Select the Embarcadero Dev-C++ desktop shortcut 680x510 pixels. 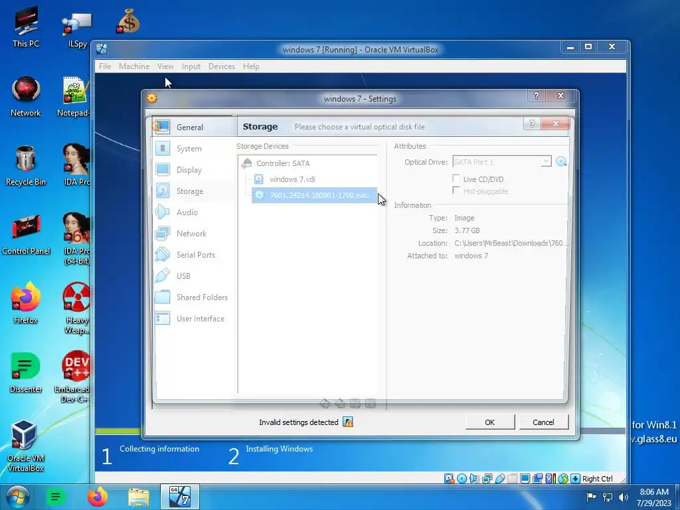click(x=72, y=377)
